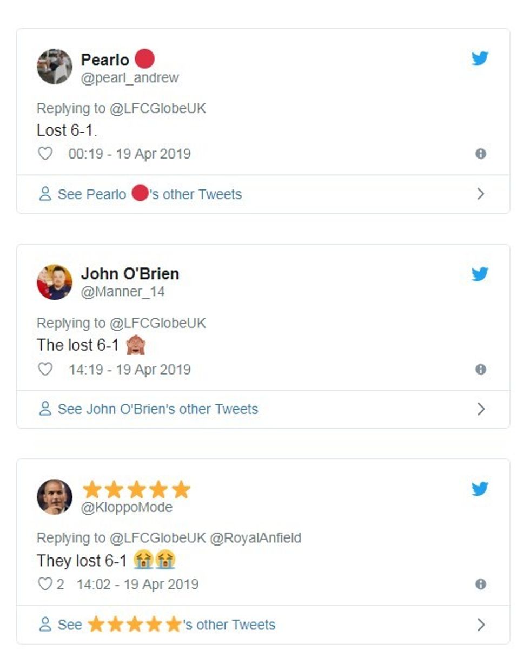Expand the chevron beside See John O'Brien's other Tweets
530x663 pixels.
[481, 409]
